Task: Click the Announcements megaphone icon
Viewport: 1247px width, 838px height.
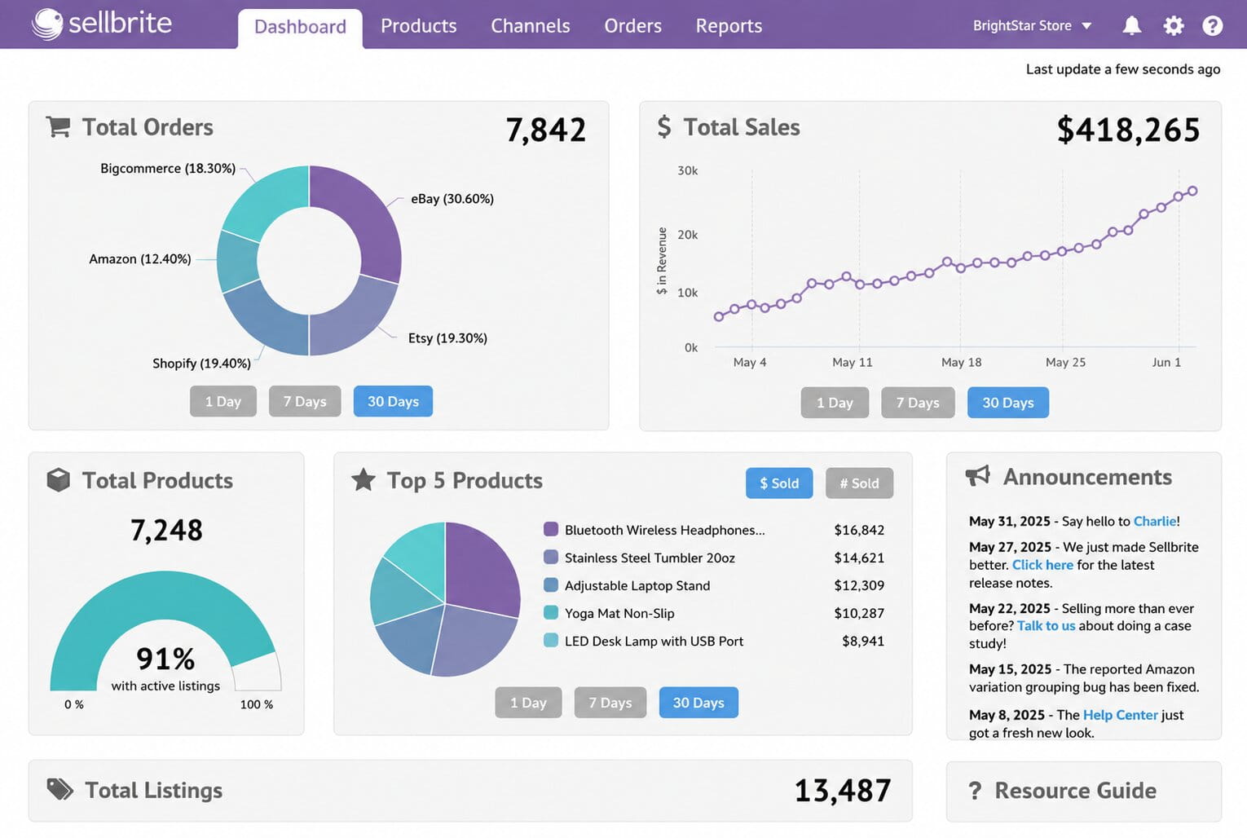Action: [x=977, y=476]
